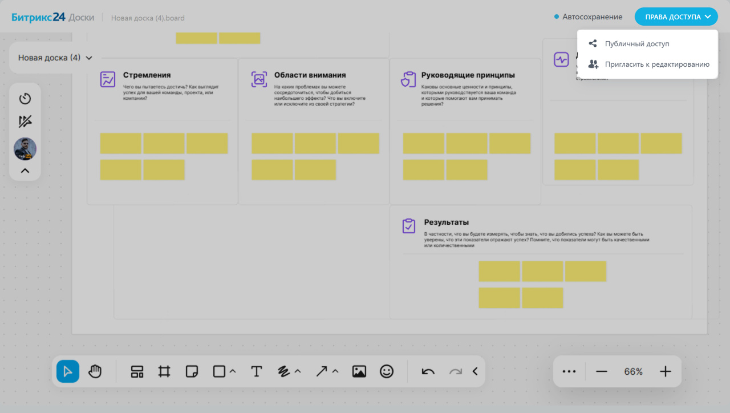Click the Битрикс24 logo
This screenshot has height=413, width=730.
(38, 17)
